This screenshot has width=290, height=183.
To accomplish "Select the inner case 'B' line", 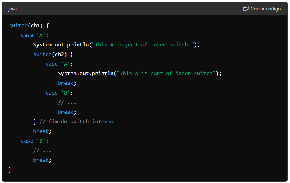I will (59, 93).
